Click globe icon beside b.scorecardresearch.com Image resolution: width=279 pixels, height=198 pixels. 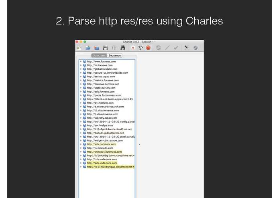85,107
